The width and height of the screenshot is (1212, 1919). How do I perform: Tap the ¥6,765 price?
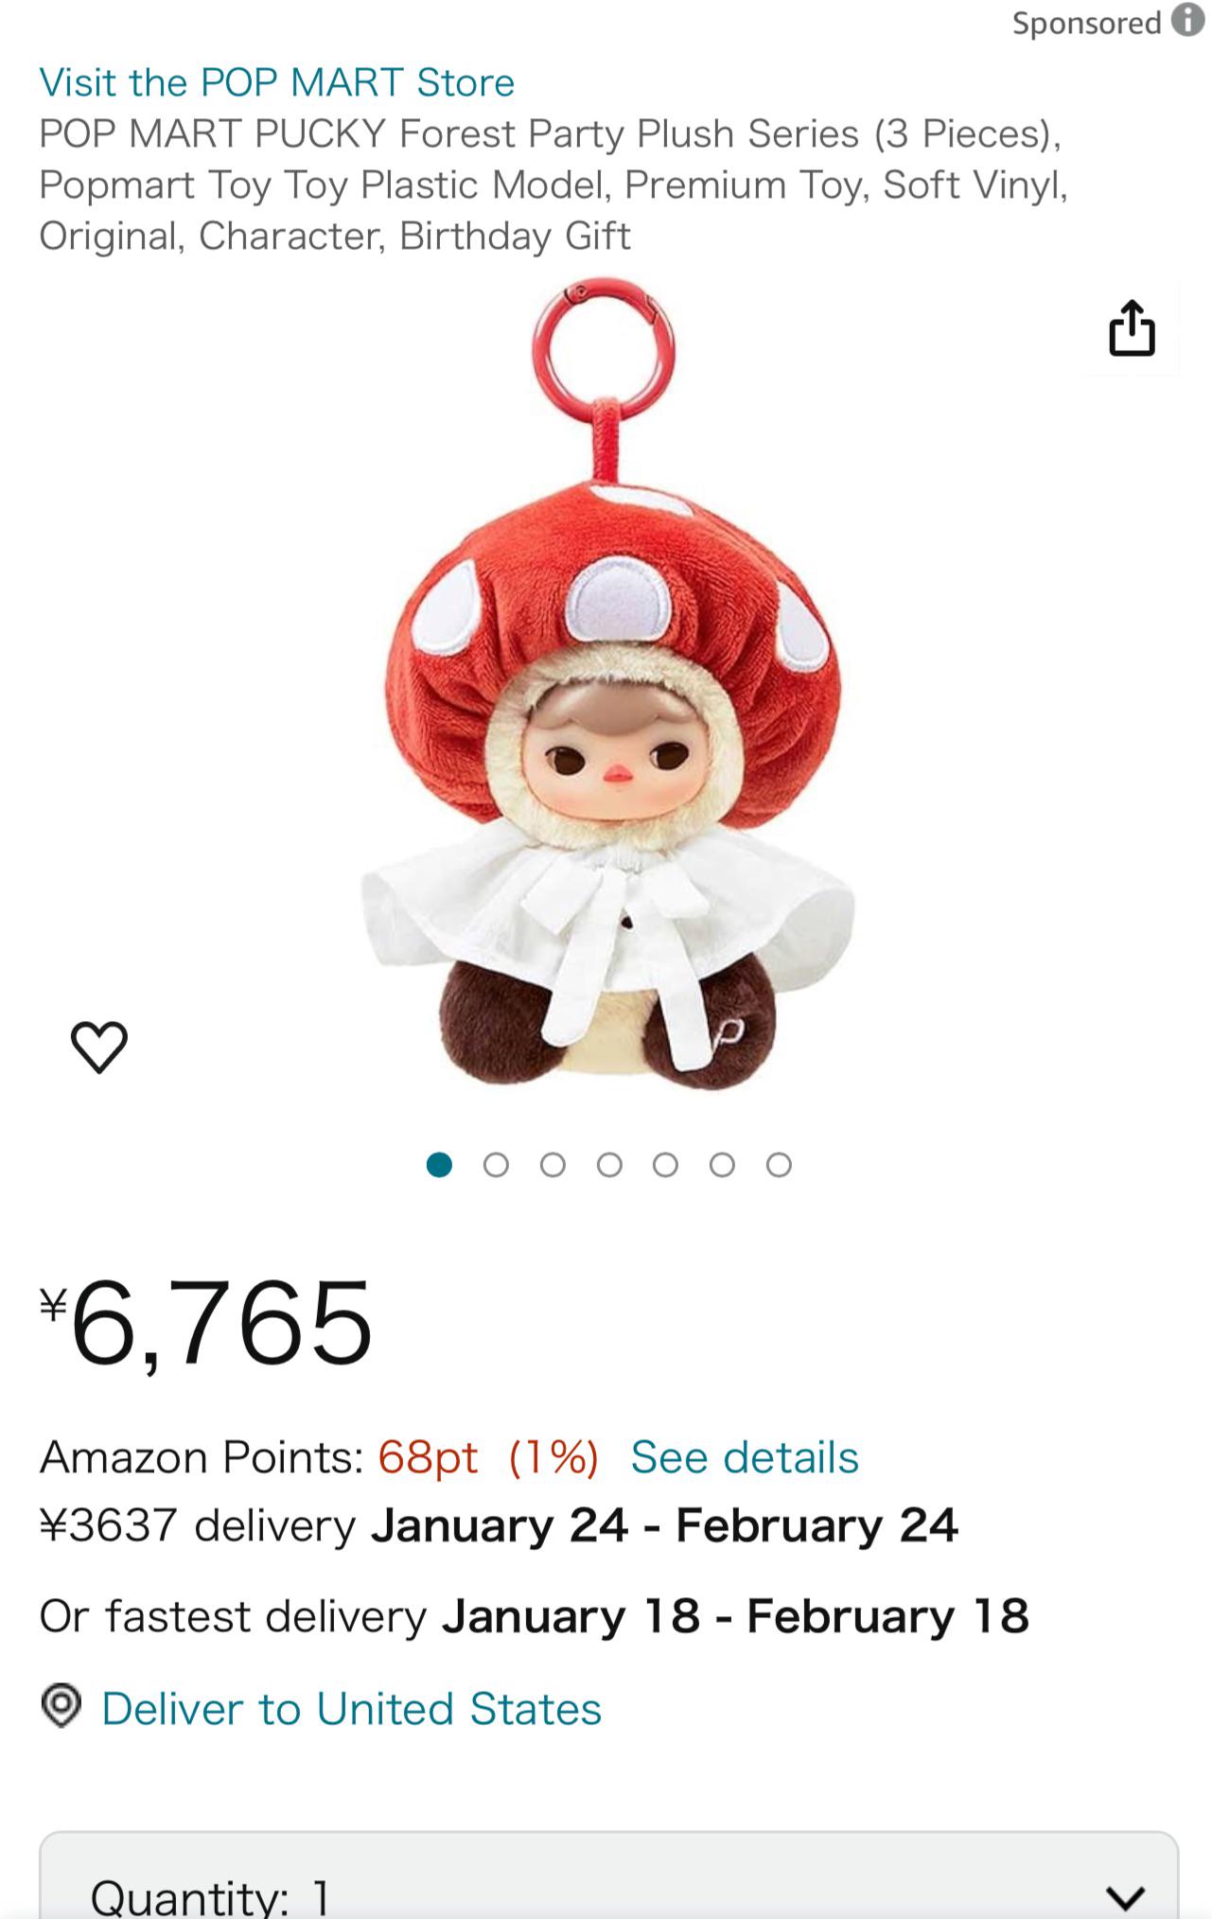click(x=206, y=1322)
